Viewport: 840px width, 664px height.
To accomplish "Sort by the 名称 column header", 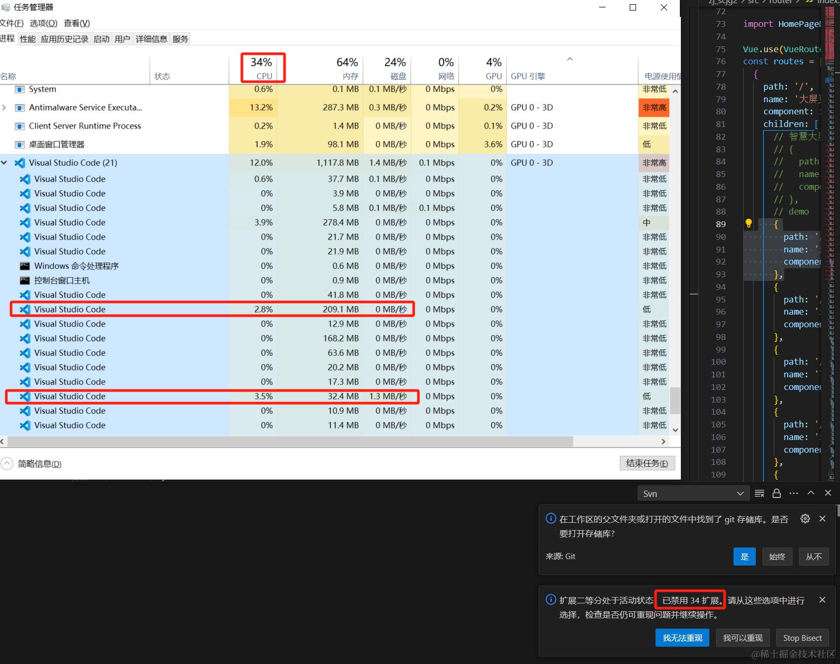I will click(75, 69).
